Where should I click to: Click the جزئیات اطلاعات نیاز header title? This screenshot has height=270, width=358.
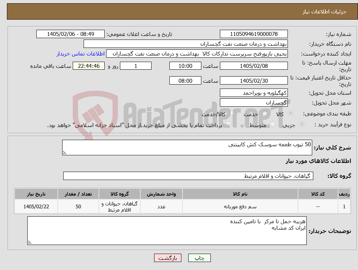tap(325, 12)
